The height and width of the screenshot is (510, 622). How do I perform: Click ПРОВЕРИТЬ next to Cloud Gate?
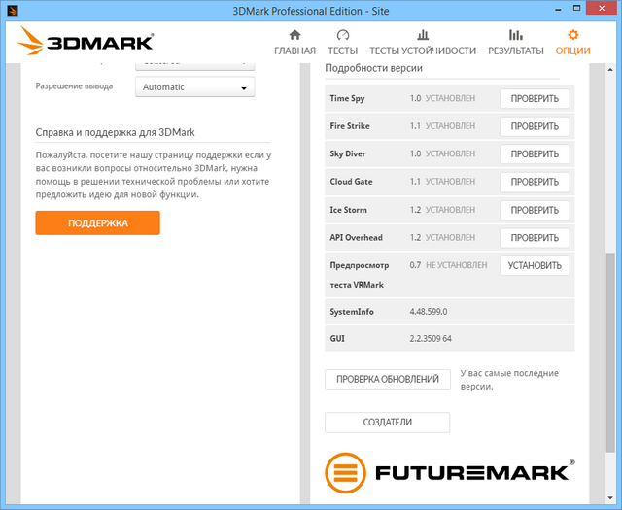pyautogui.click(x=535, y=182)
